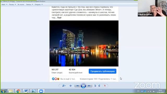This screenshot has height=94, width=167.
Task: Click the Охват (люди) label
Action: click(57, 73)
